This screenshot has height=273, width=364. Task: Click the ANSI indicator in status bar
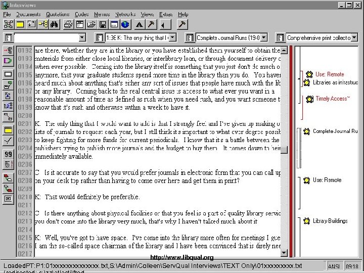pos(334,266)
